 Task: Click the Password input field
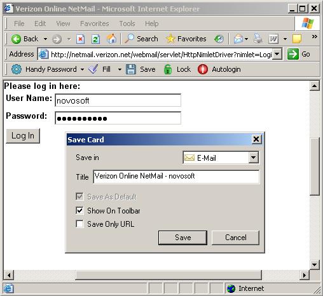coord(118,118)
